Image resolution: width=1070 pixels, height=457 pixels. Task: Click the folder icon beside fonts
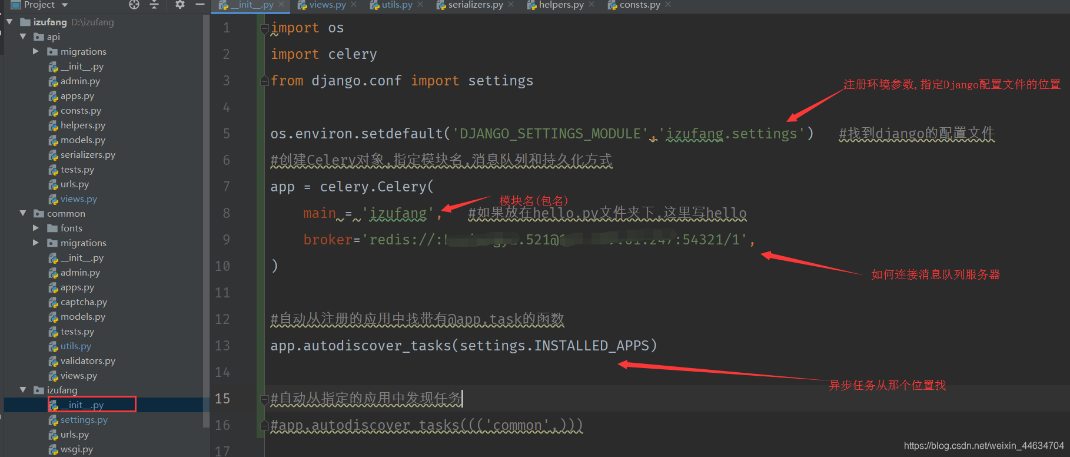[x=52, y=228]
